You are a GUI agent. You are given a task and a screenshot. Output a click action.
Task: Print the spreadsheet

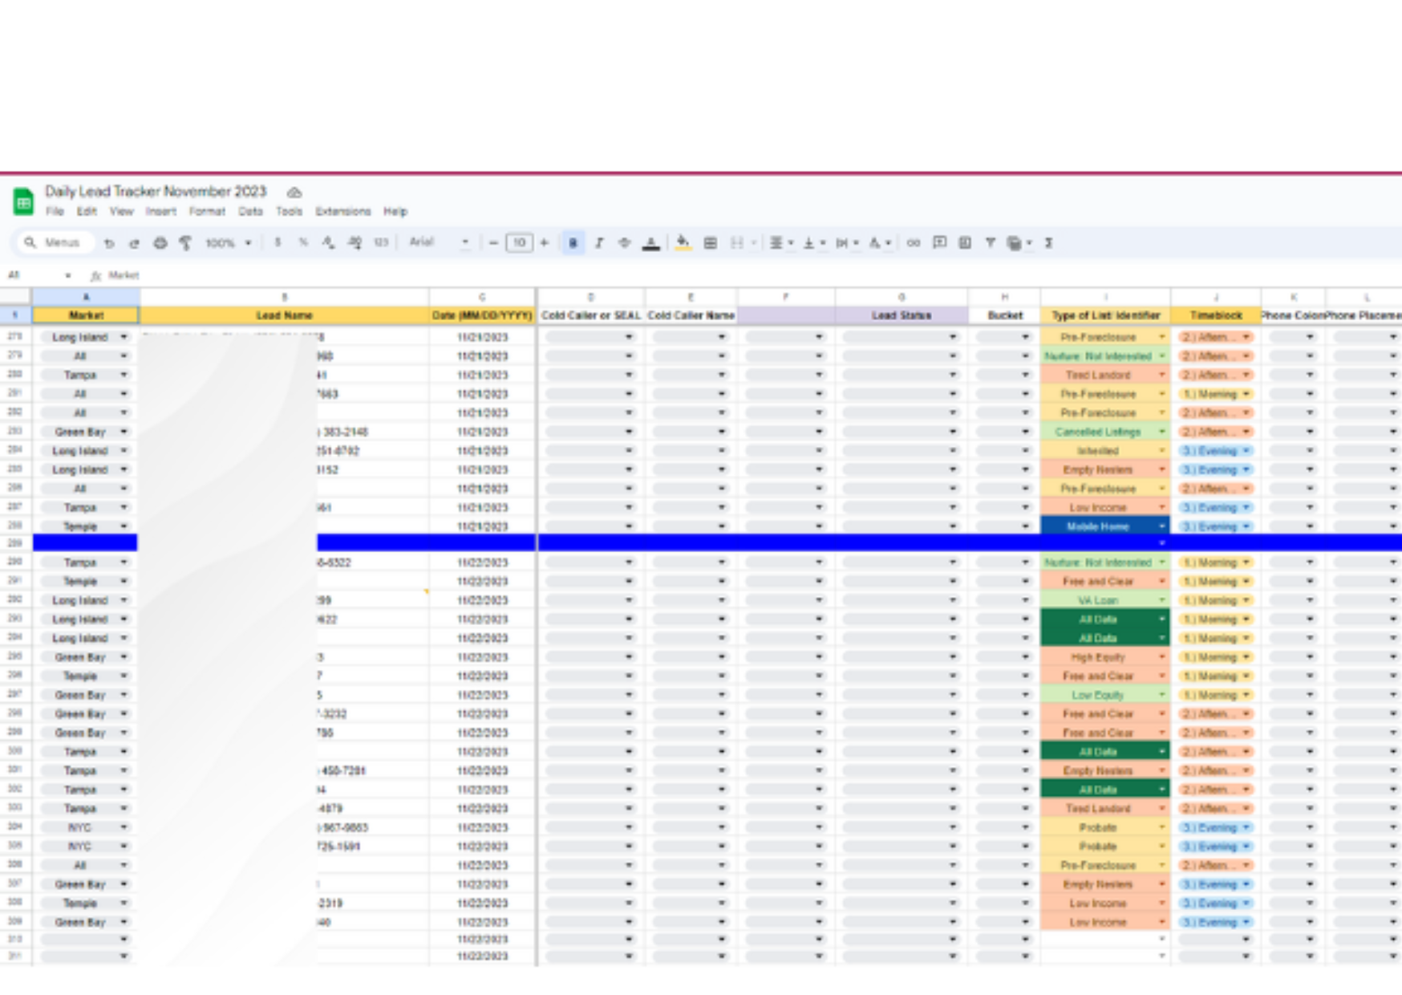[x=160, y=243]
